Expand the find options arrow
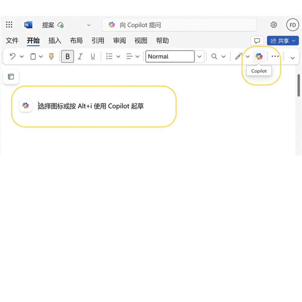Image resolution: width=302 pixels, height=302 pixels. click(x=224, y=56)
